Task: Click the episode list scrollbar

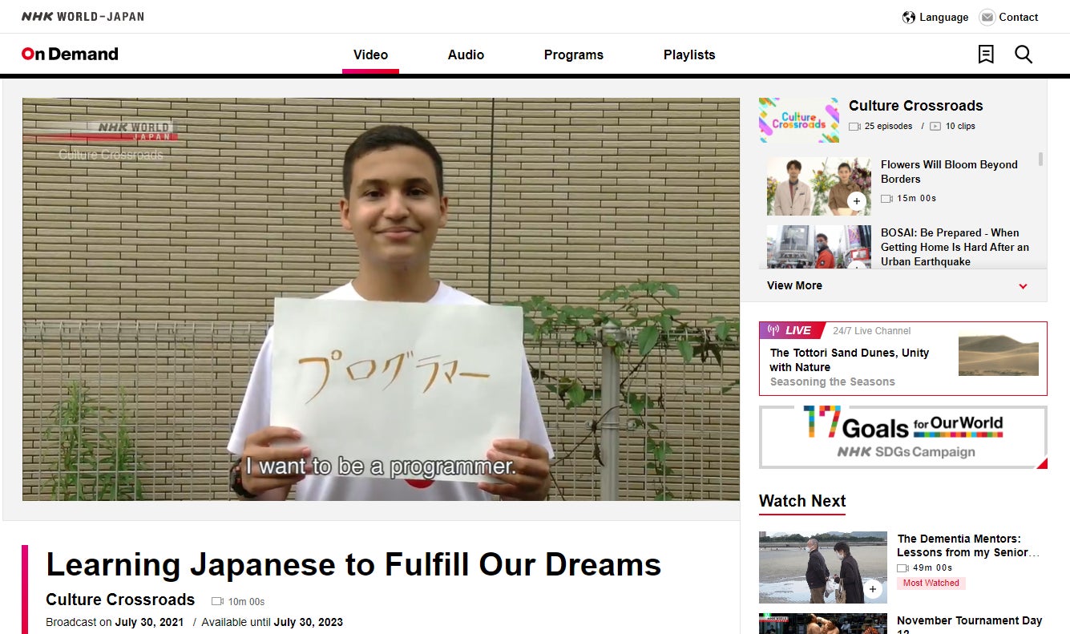Action: 1041,159
